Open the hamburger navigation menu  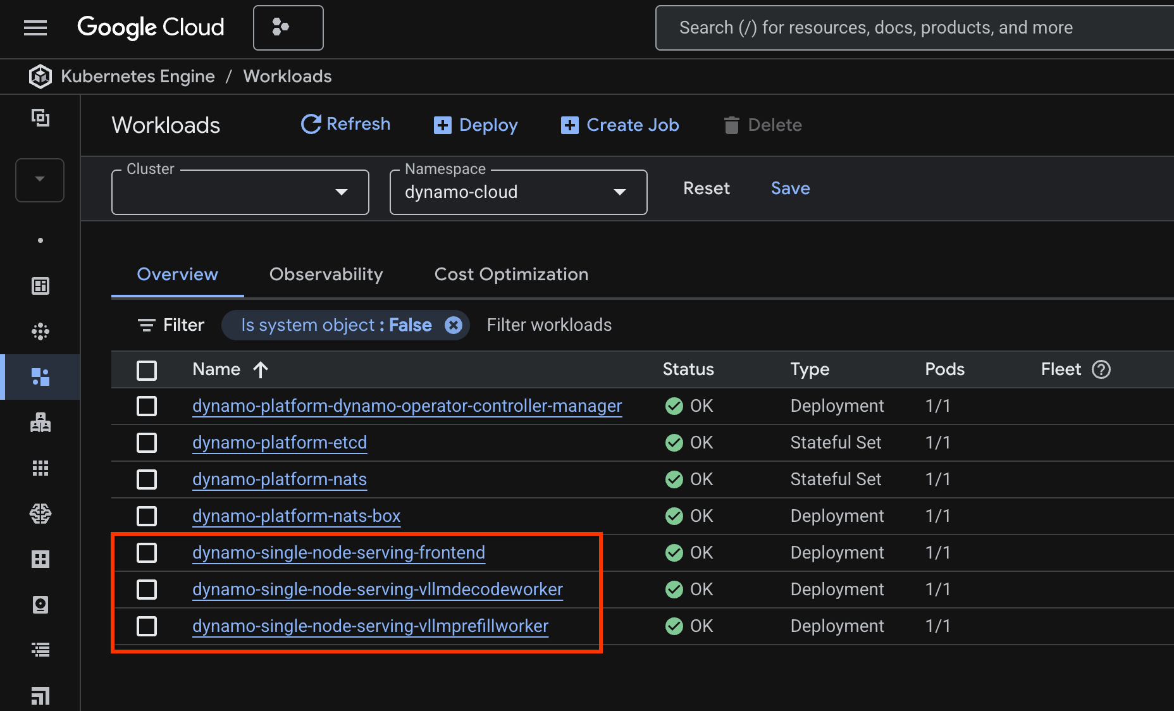coord(35,28)
